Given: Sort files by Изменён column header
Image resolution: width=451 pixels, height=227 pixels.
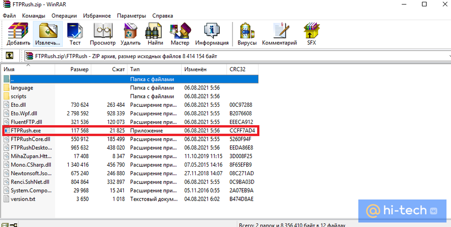Looking at the screenshot, I should (195, 69).
